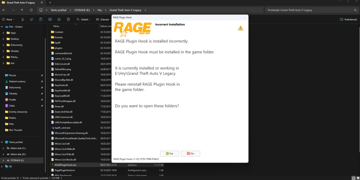Click the Paste clipboard icon
This screenshot has height=180, width=360.
tap(41, 19)
